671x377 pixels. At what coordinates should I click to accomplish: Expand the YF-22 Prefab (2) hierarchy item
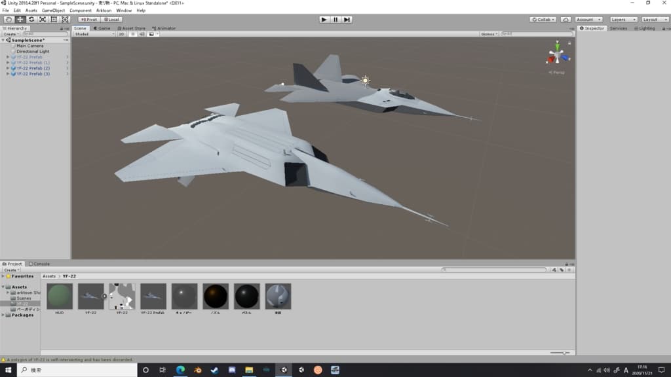point(8,68)
